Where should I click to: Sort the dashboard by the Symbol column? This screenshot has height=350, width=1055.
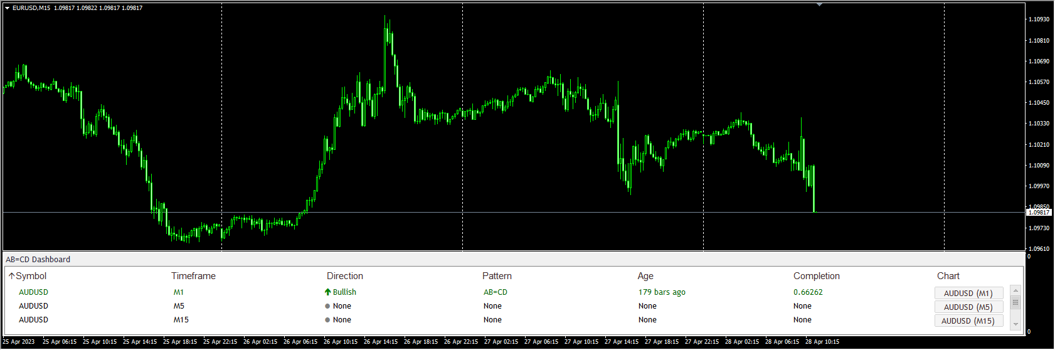pyautogui.click(x=28, y=276)
